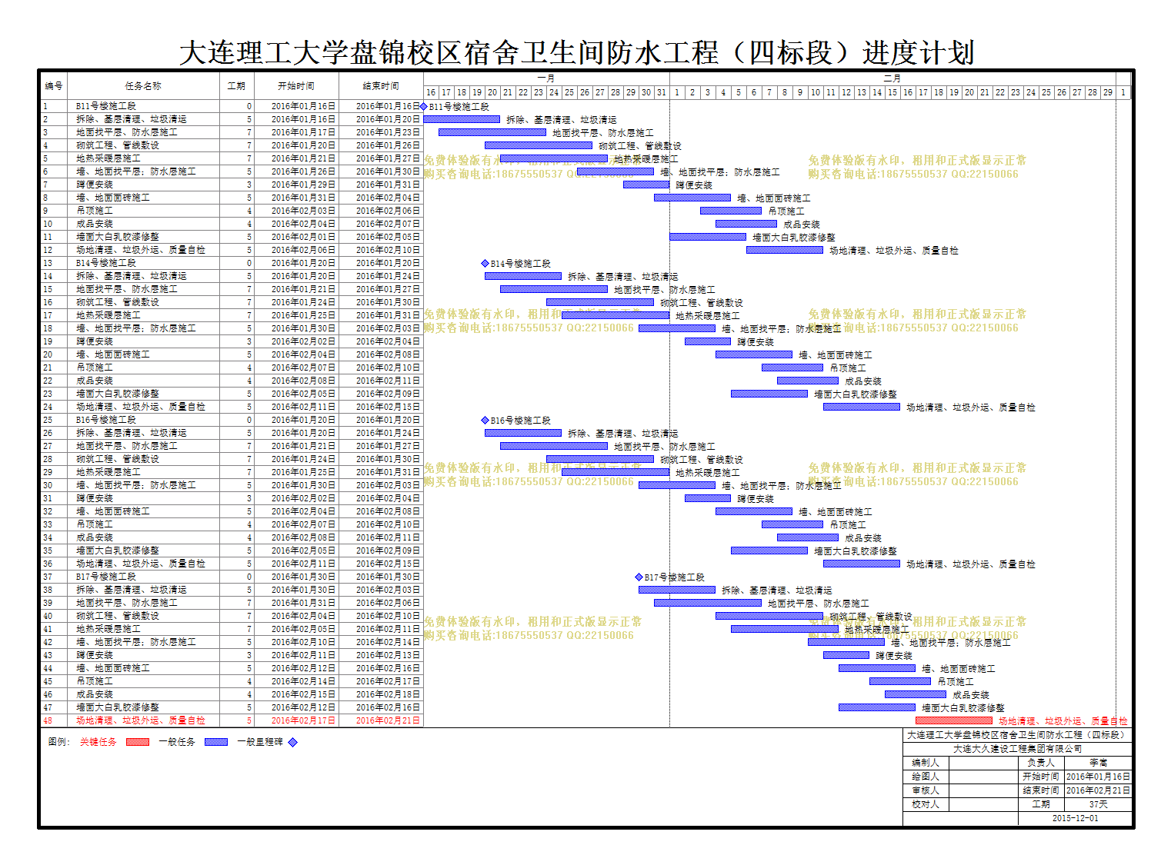Click row number 30 in 编号 column
Viewport: 1171px width, 865px height.
click(x=48, y=485)
